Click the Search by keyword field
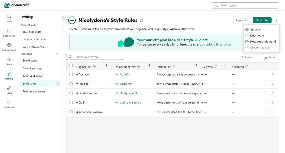 pyautogui.click(x=95, y=57)
